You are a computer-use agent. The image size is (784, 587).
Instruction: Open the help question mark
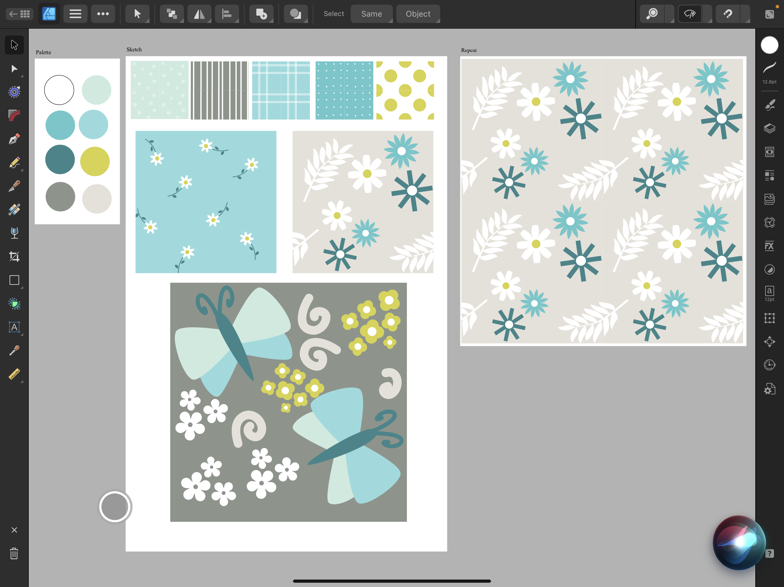[769, 553]
